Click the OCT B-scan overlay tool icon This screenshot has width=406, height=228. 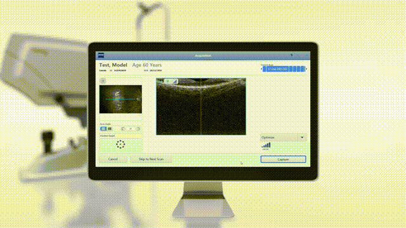coord(175,81)
